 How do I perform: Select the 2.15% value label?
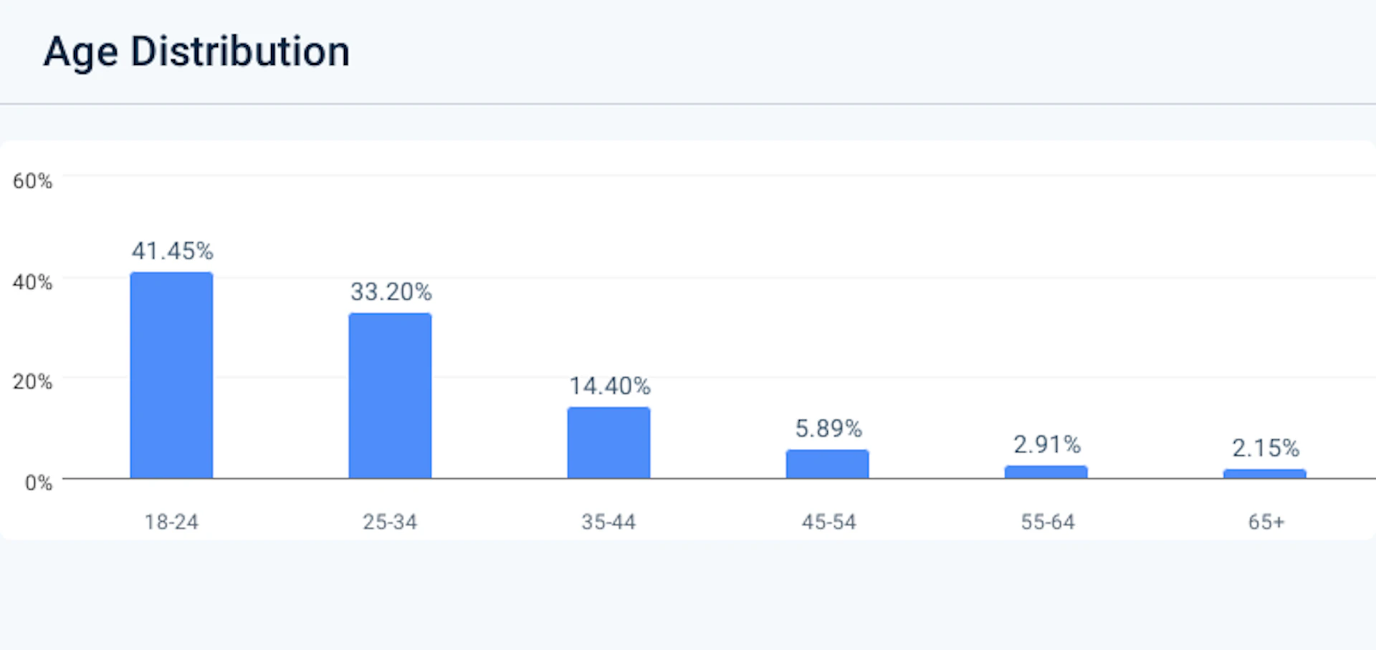point(1265,449)
